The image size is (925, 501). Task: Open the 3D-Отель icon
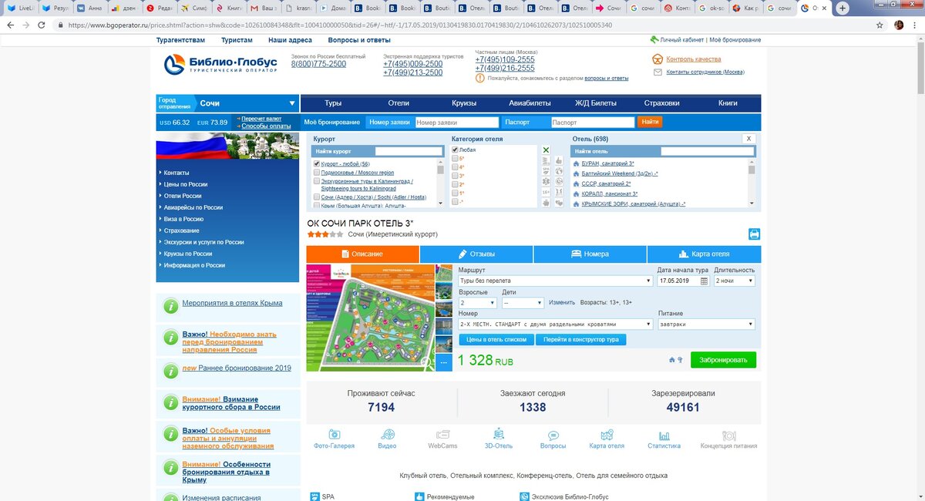[498, 435]
